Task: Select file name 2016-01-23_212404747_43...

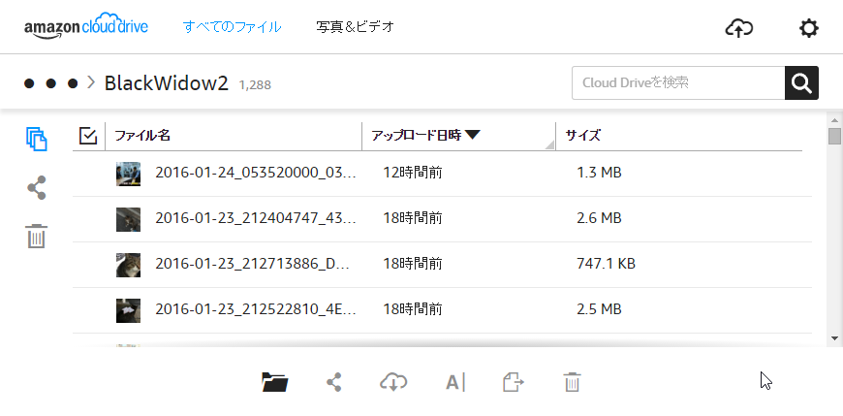Action: pos(256,218)
